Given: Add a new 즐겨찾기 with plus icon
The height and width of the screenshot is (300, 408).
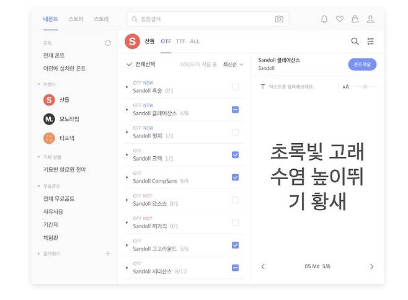Looking at the screenshot, I should pyautogui.click(x=108, y=254).
